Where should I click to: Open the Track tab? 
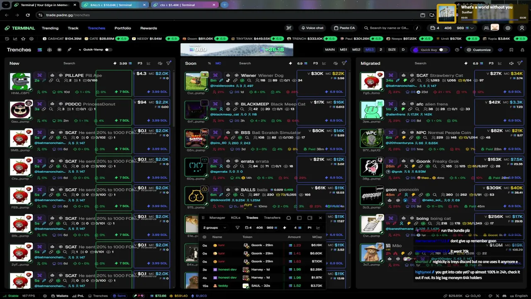pyautogui.click(x=73, y=28)
